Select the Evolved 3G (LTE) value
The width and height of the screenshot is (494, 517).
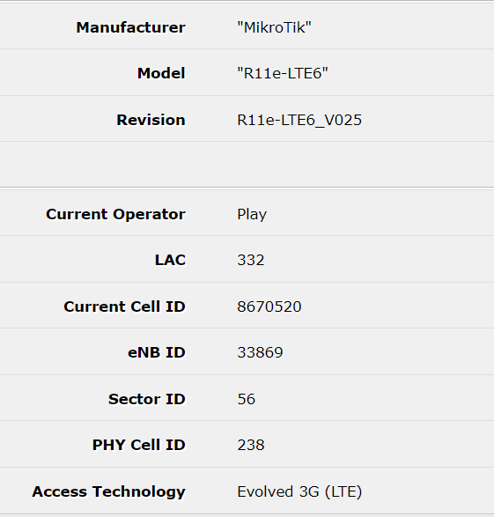tap(299, 492)
